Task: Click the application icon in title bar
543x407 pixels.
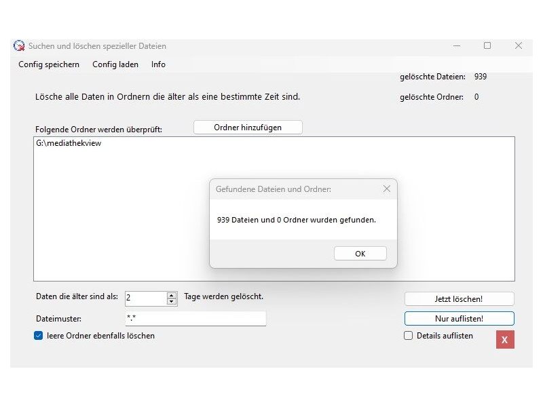Action: (20, 45)
